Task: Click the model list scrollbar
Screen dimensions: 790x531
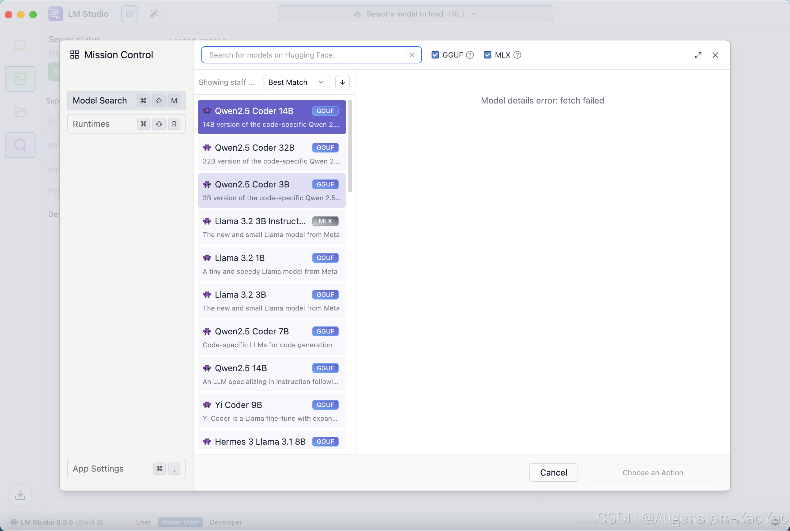Action: [350, 146]
